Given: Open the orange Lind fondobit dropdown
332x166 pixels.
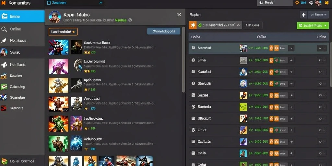Looking at the screenshot, I should point(63,32).
